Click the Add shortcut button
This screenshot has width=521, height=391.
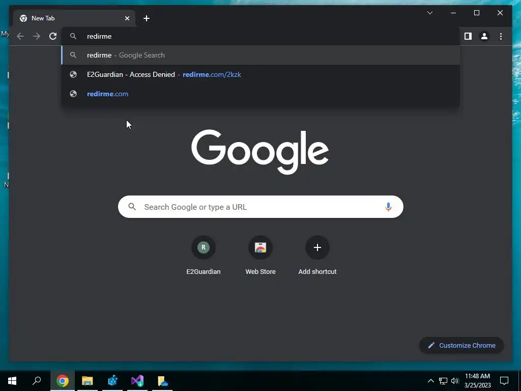tap(317, 256)
